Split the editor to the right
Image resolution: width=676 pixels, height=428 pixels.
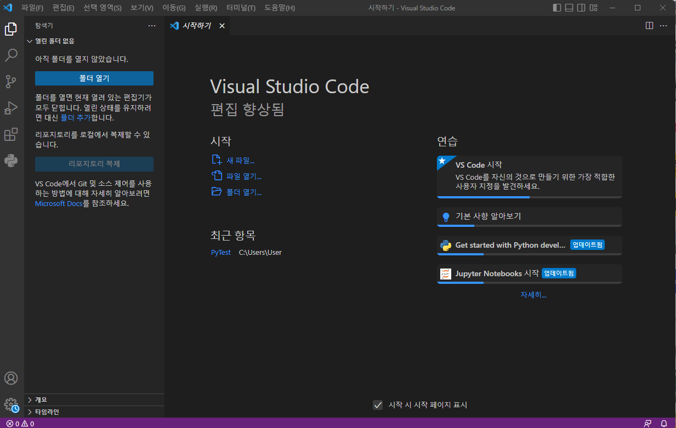coord(649,25)
